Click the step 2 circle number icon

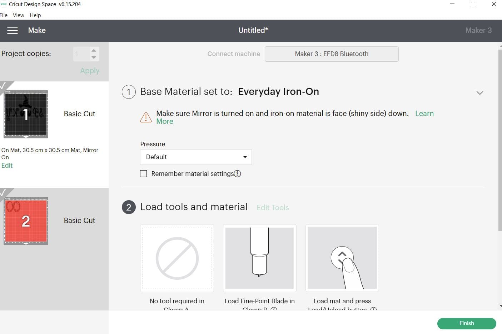(x=129, y=207)
